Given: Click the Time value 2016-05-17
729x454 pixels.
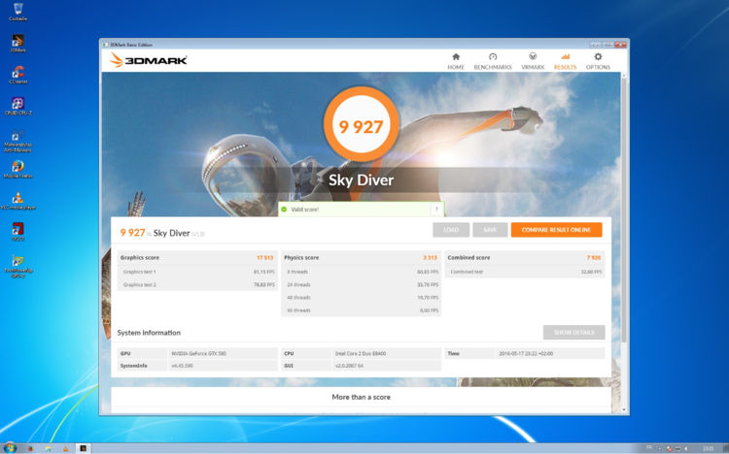Looking at the screenshot, I should [526, 354].
